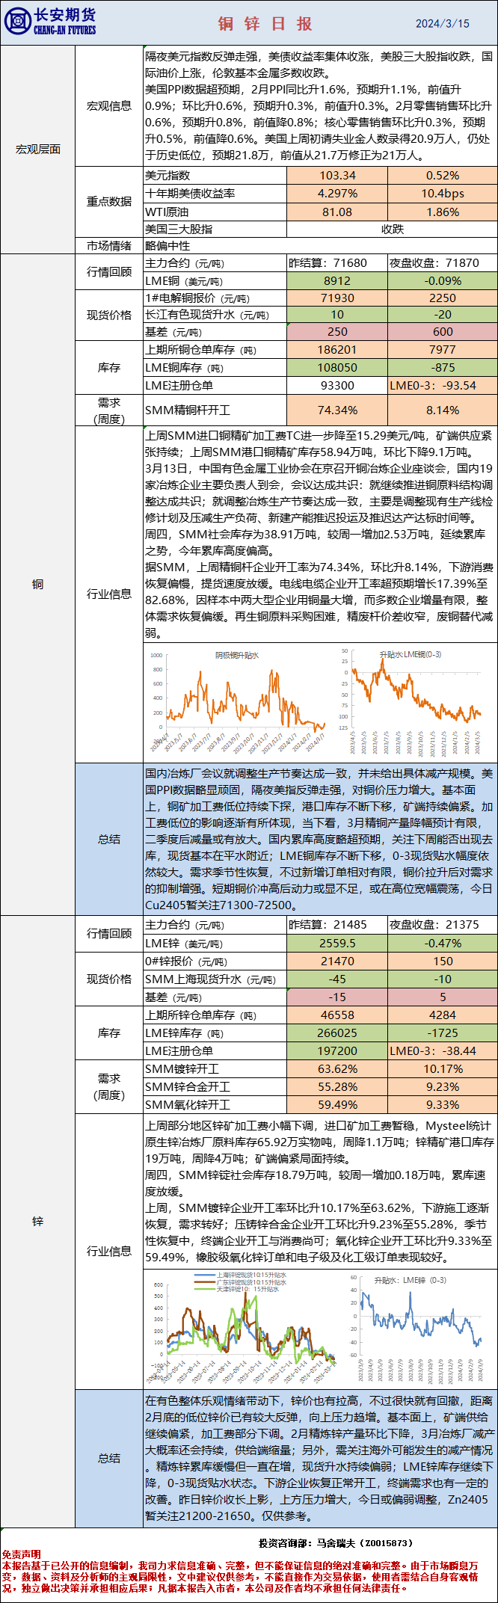Click the 0.52% dollar index change cell
498x1603 pixels.
443,176
